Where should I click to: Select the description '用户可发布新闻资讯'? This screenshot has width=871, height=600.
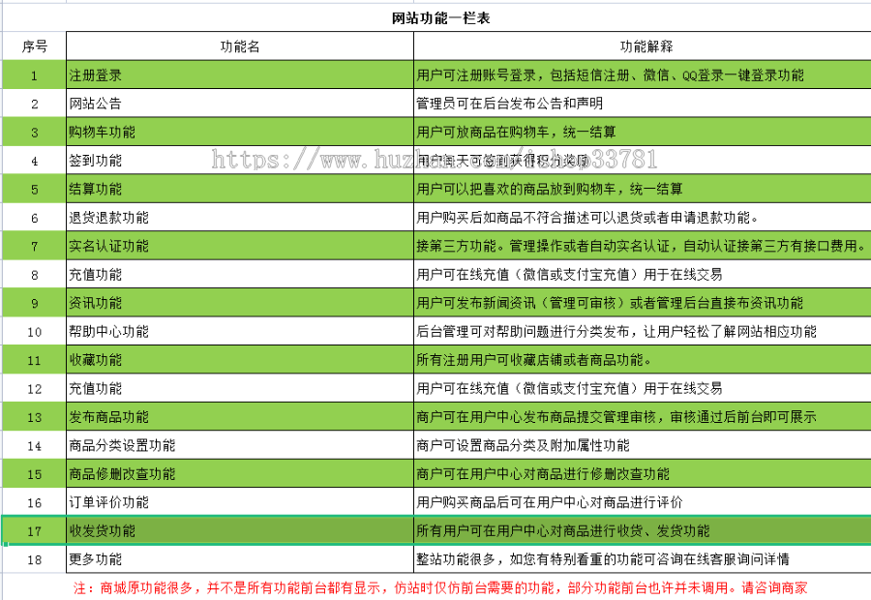pos(643,303)
